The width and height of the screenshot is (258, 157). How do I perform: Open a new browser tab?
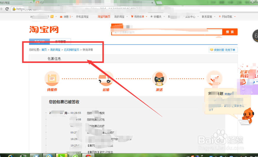point(159,3)
